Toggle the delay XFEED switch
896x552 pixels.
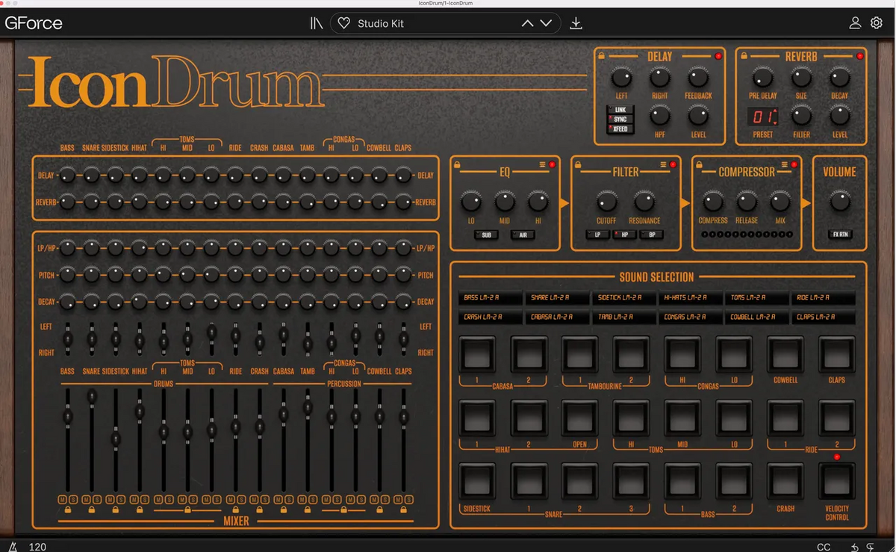pos(619,129)
